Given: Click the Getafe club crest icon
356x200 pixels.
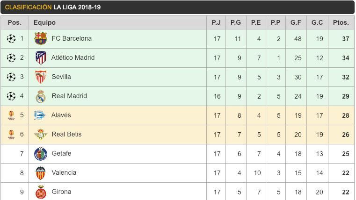Looking at the screenshot, I should click(x=41, y=154).
